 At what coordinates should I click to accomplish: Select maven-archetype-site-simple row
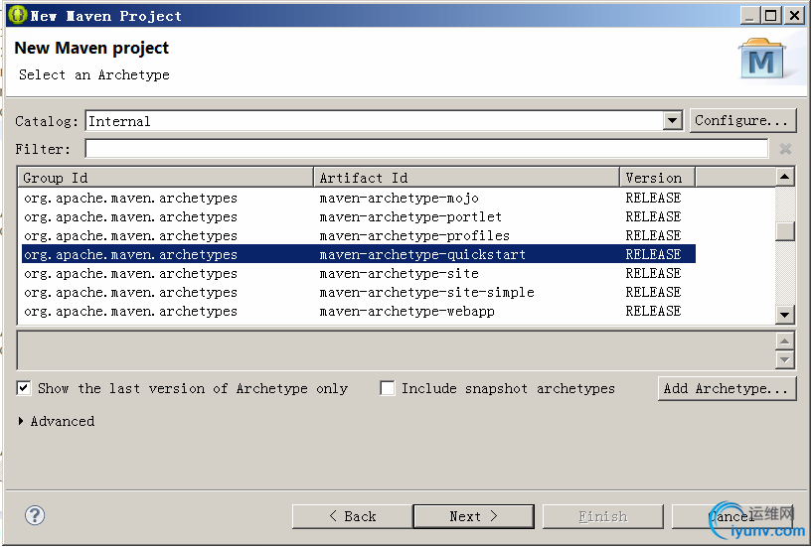[358, 292]
